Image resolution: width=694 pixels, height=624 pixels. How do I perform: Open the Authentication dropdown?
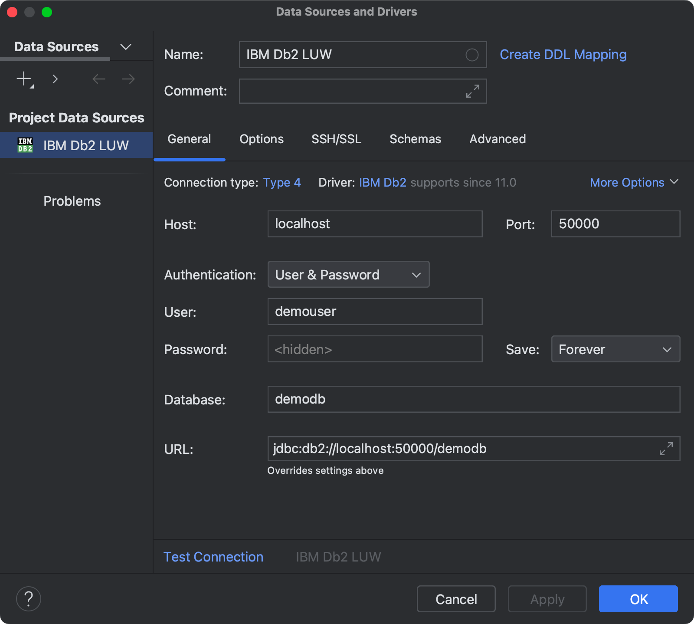[x=348, y=274]
